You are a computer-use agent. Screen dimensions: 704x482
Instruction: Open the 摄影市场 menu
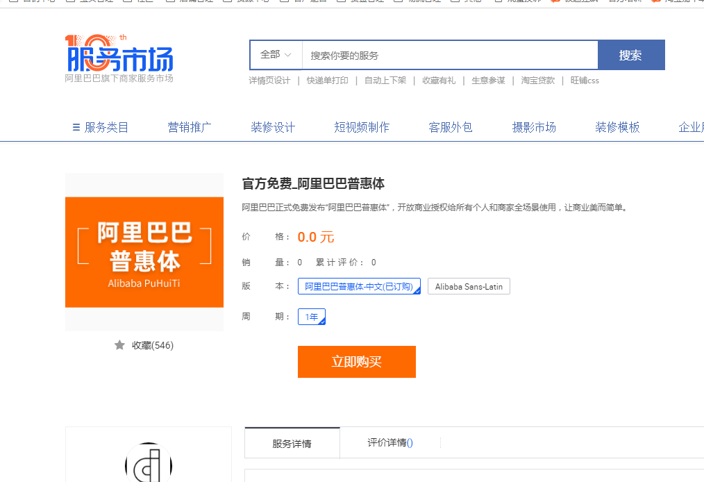[x=534, y=128]
